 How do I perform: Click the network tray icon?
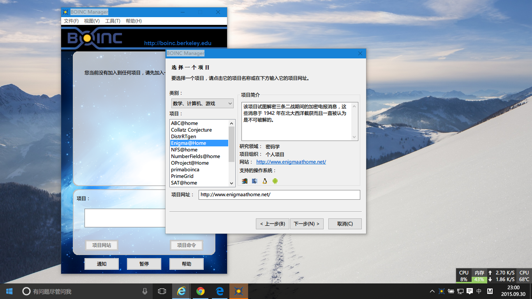point(460,291)
